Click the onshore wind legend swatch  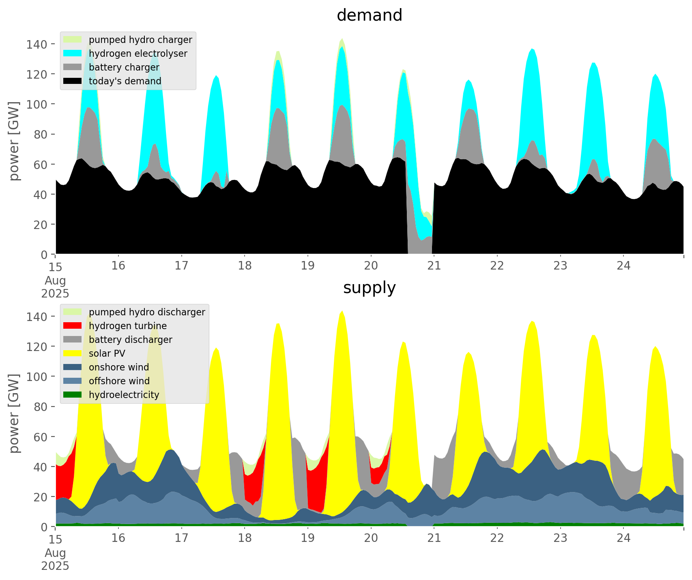click(73, 367)
